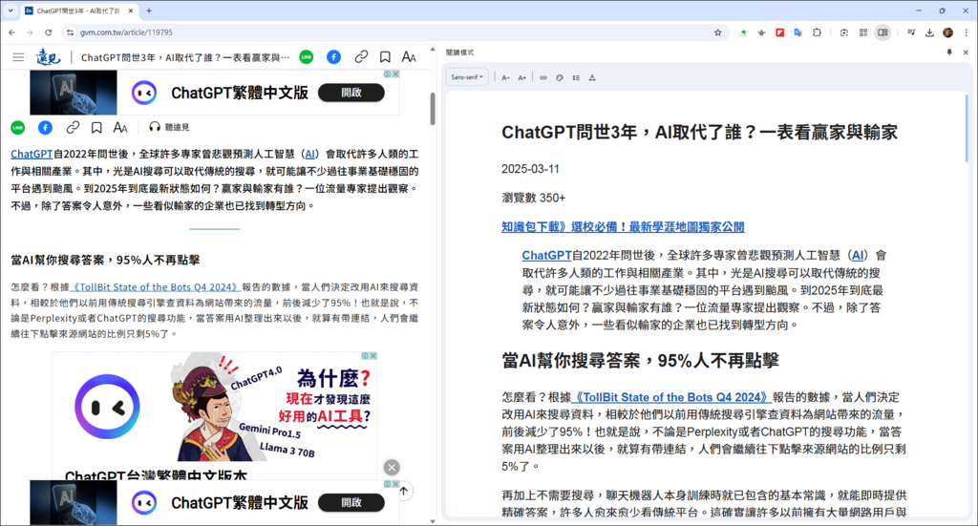Adjust text size icon below banner ad
978x526 pixels.
120,128
